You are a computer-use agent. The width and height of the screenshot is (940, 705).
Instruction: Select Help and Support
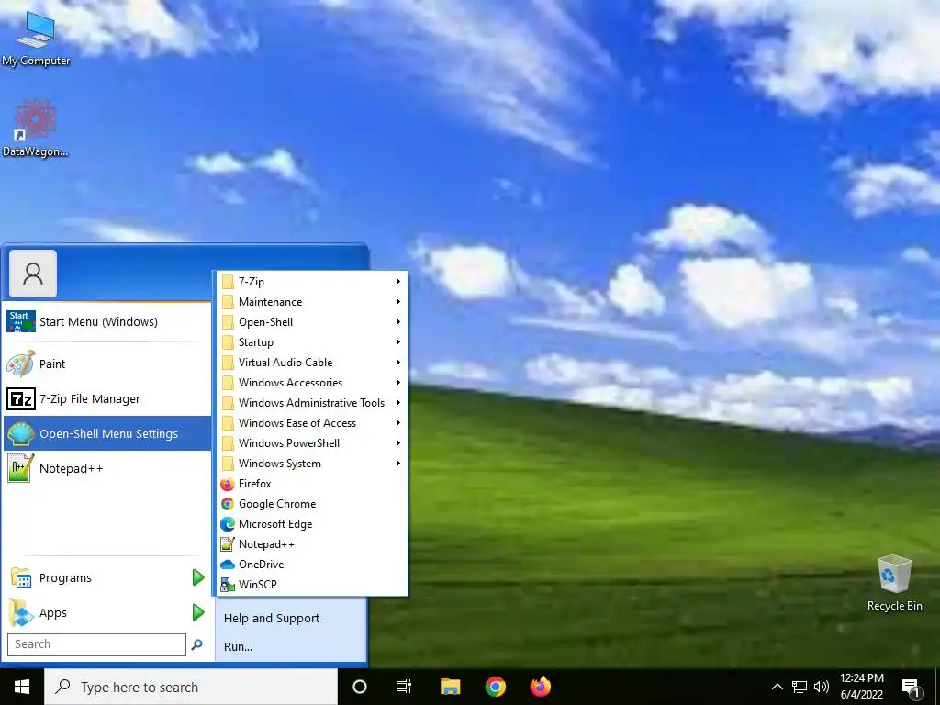[x=272, y=619]
